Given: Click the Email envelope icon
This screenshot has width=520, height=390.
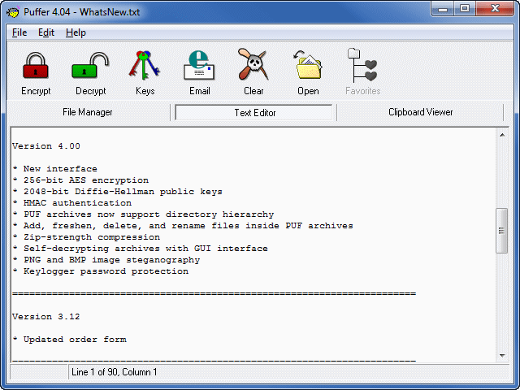Looking at the screenshot, I should tap(199, 65).
